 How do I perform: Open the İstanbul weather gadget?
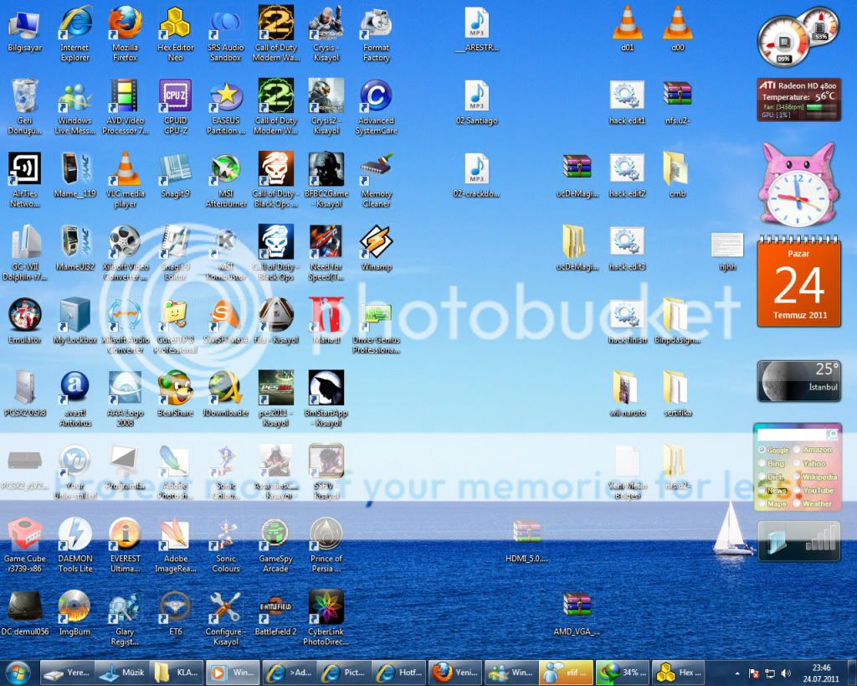pyautogui.click(x=798, y=380)
